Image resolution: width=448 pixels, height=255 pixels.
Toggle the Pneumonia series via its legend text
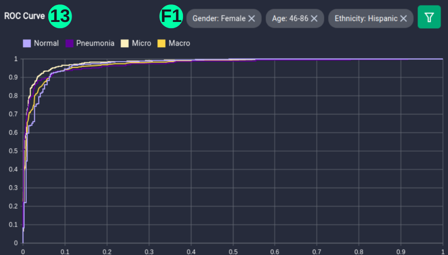(95, 44)
